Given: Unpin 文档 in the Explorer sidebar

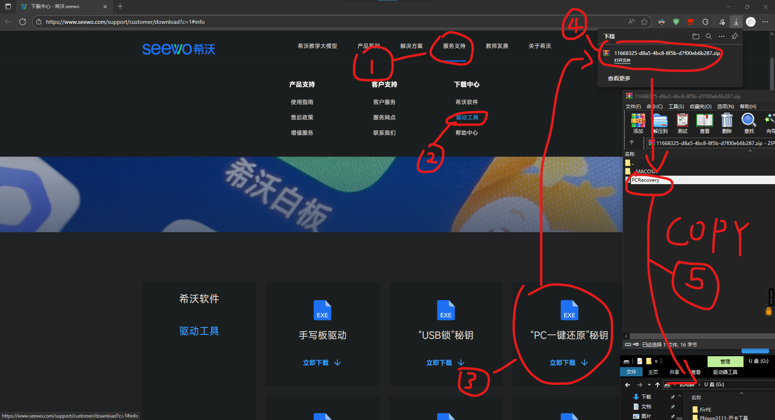Looking at the screenshot, I should coord(672,407).
